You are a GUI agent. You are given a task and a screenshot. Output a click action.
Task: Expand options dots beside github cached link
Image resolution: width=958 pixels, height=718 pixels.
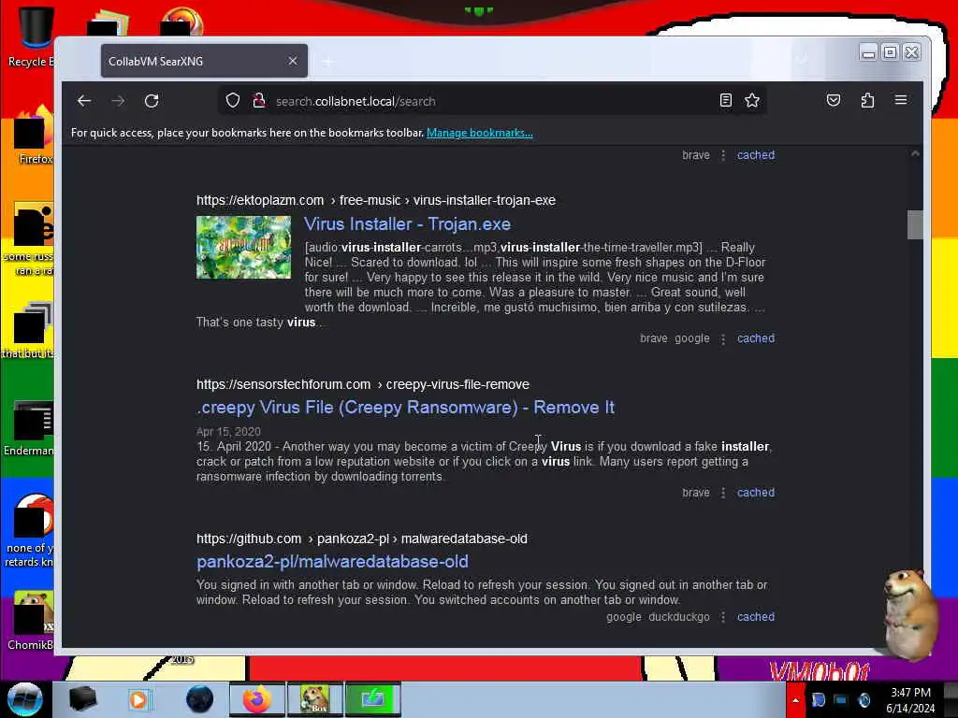tap(723, 617)
